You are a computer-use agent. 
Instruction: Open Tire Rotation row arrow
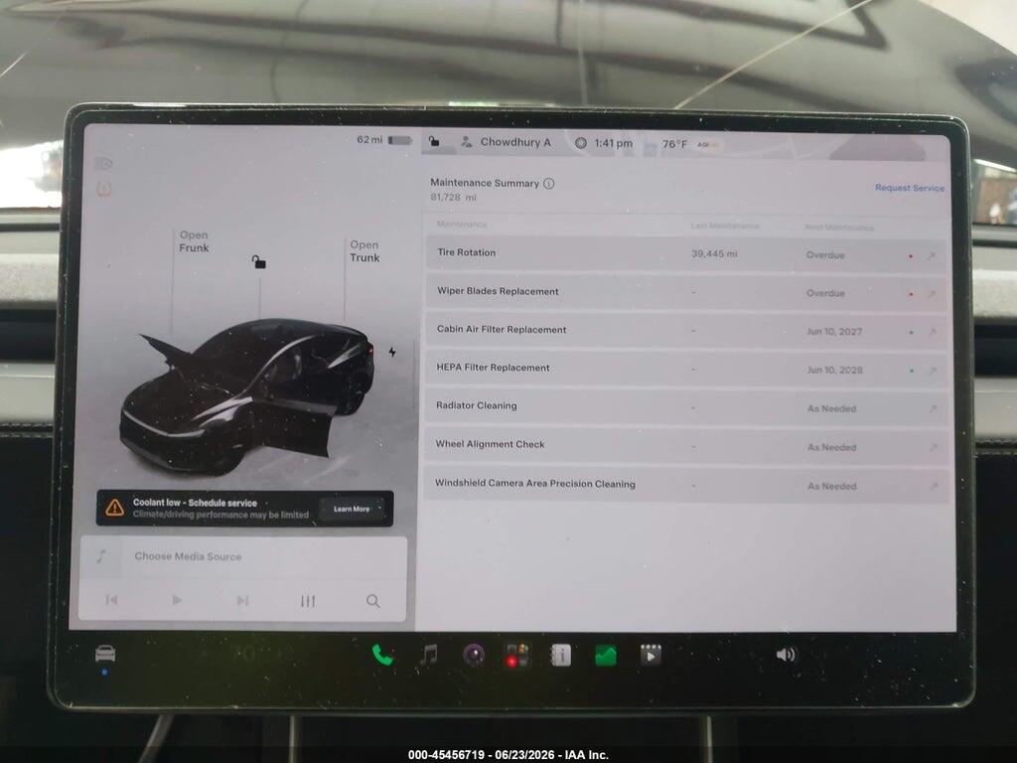[932, 256]
